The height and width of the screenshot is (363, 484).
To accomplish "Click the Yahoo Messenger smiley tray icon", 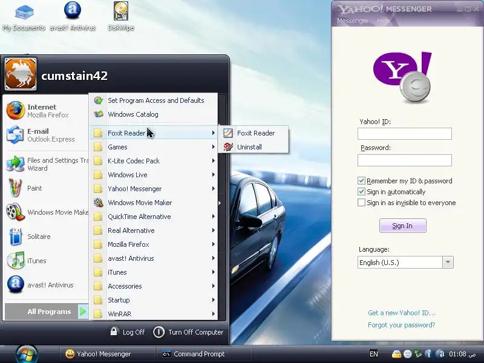I will [x=407, y=354].
